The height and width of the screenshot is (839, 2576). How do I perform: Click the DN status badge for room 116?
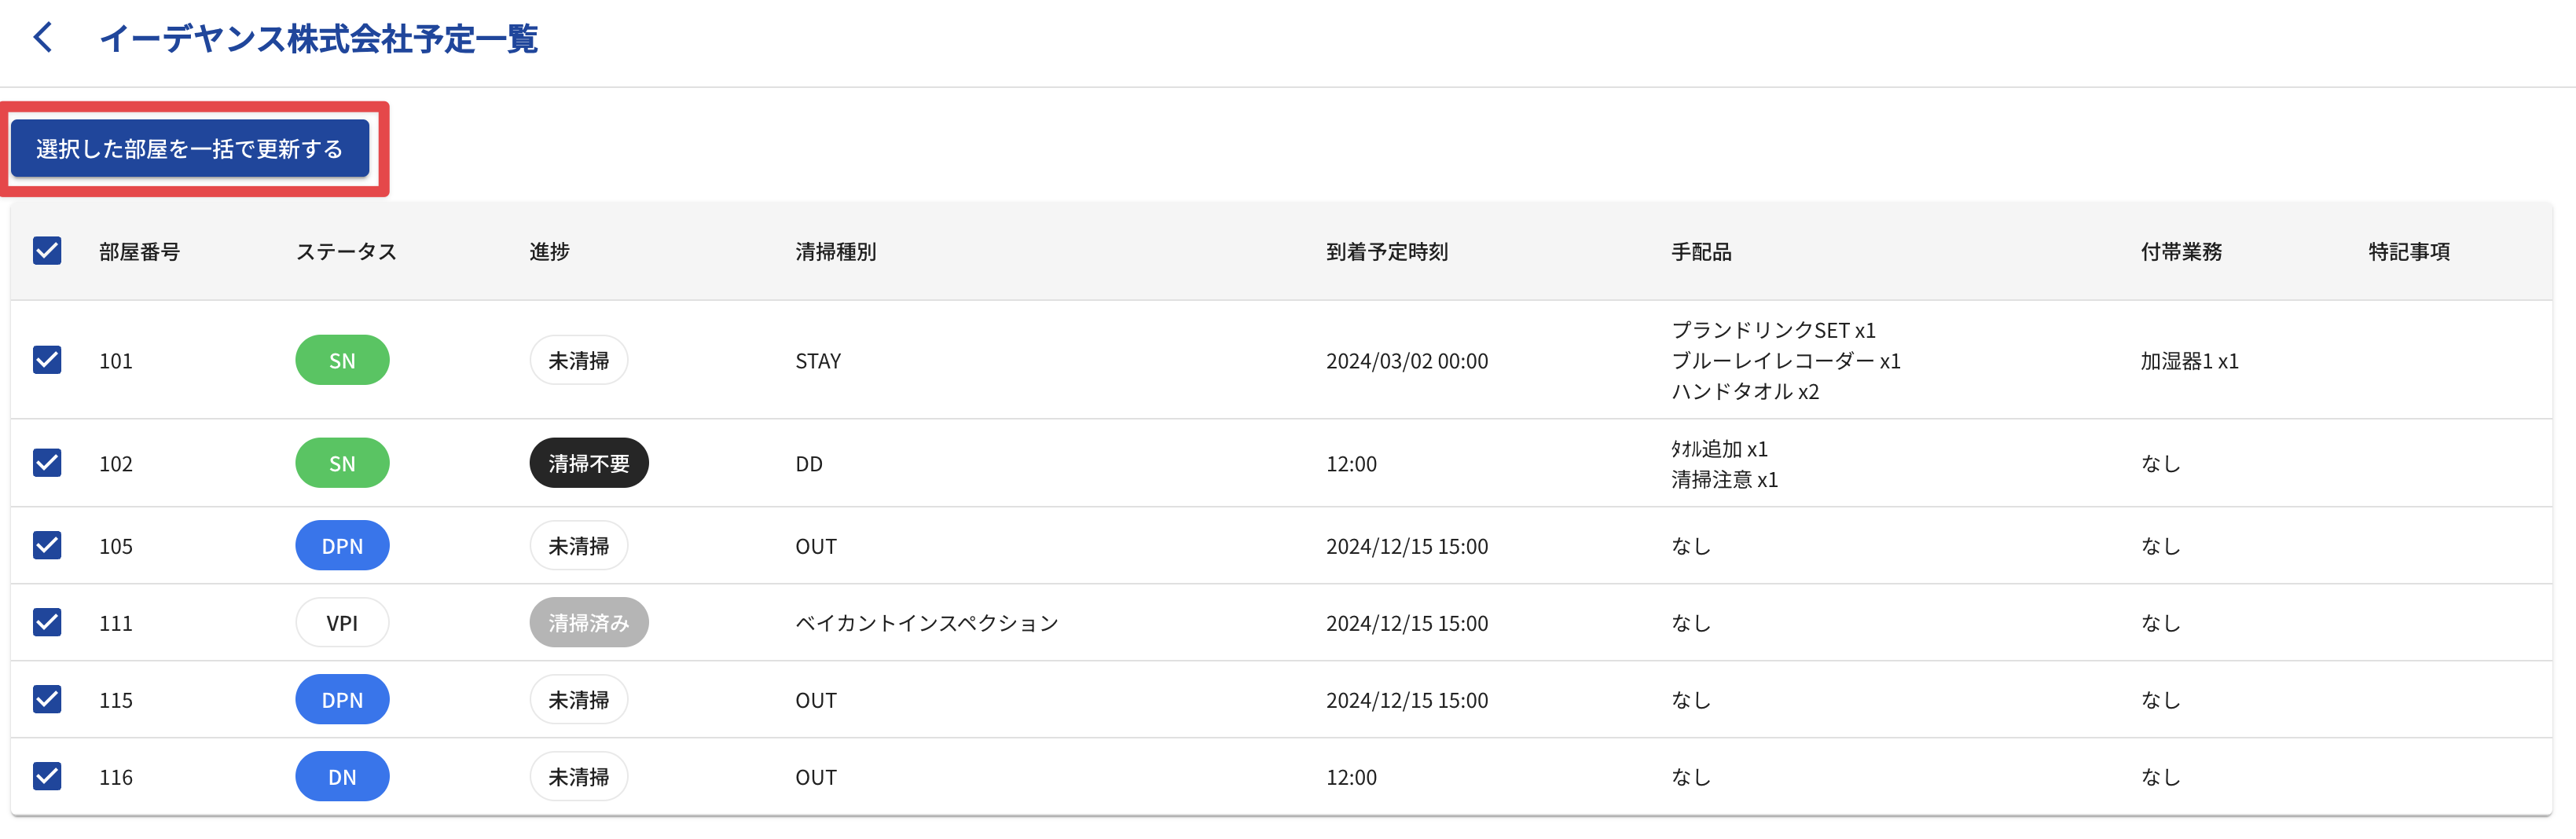342,777
